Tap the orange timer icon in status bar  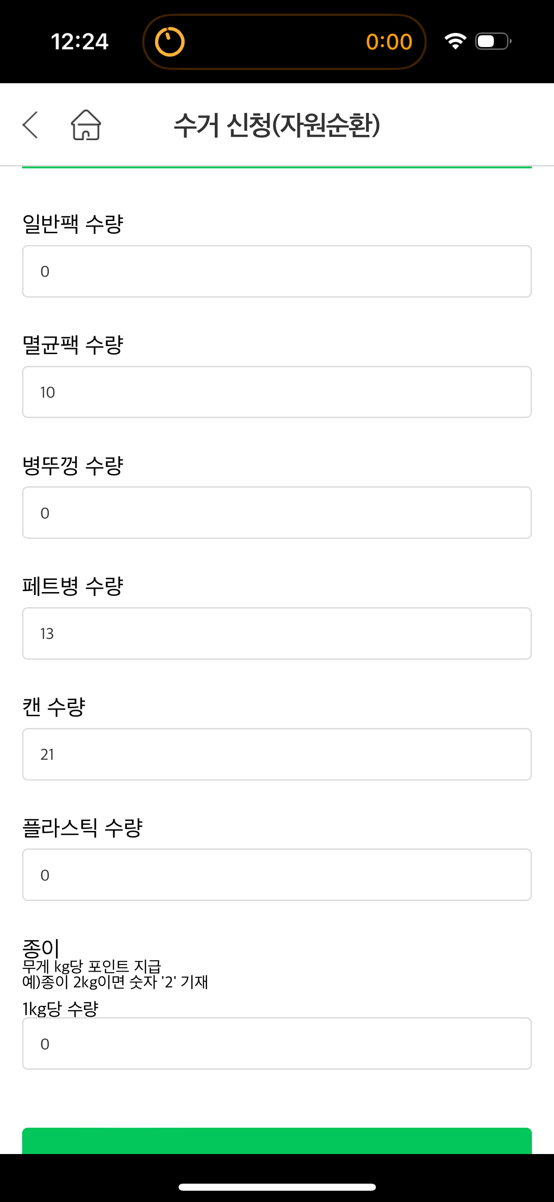pyautogui.click(x=170, y=42)
